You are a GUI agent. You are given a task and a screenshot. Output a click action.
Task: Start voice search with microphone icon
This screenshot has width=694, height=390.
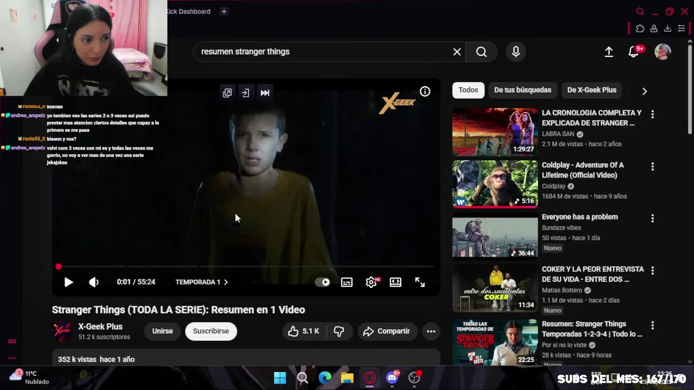516,51
